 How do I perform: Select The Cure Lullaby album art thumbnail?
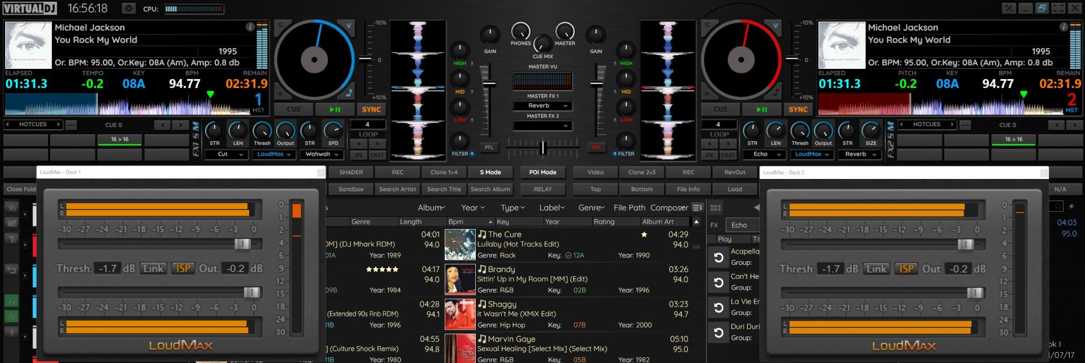tap(460, 244)
